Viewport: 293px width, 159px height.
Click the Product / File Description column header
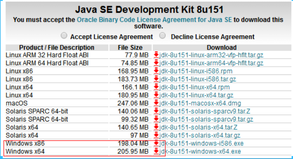tap(57, 47)
